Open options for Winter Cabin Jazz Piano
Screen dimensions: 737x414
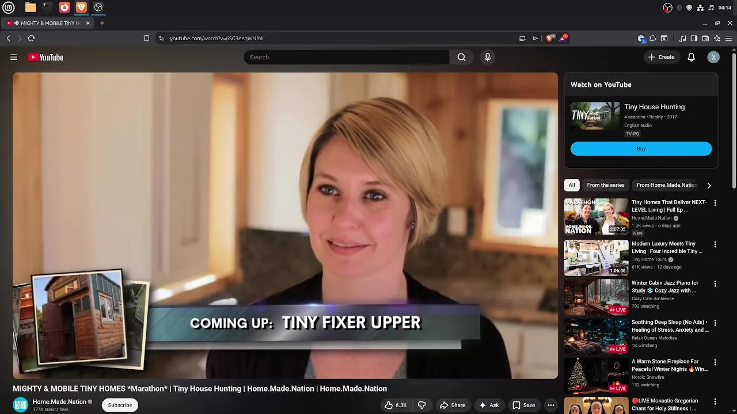[x=715, y=283]
